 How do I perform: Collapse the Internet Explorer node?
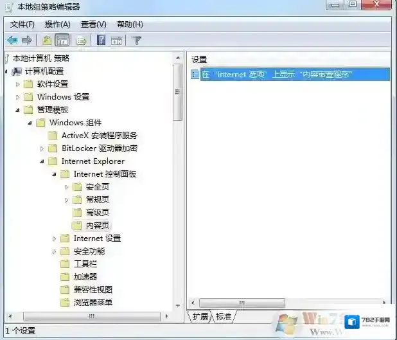tap(42, 161)
